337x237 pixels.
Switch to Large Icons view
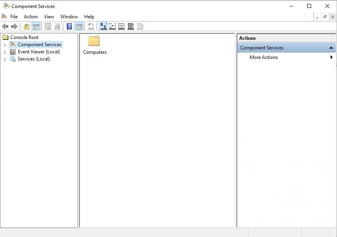[103, 27]
